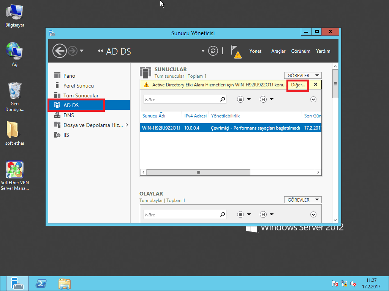Dismiss the yellow warning notification bar
The image size is (389, 291).
pyautogui.click(x=316, y=84)
